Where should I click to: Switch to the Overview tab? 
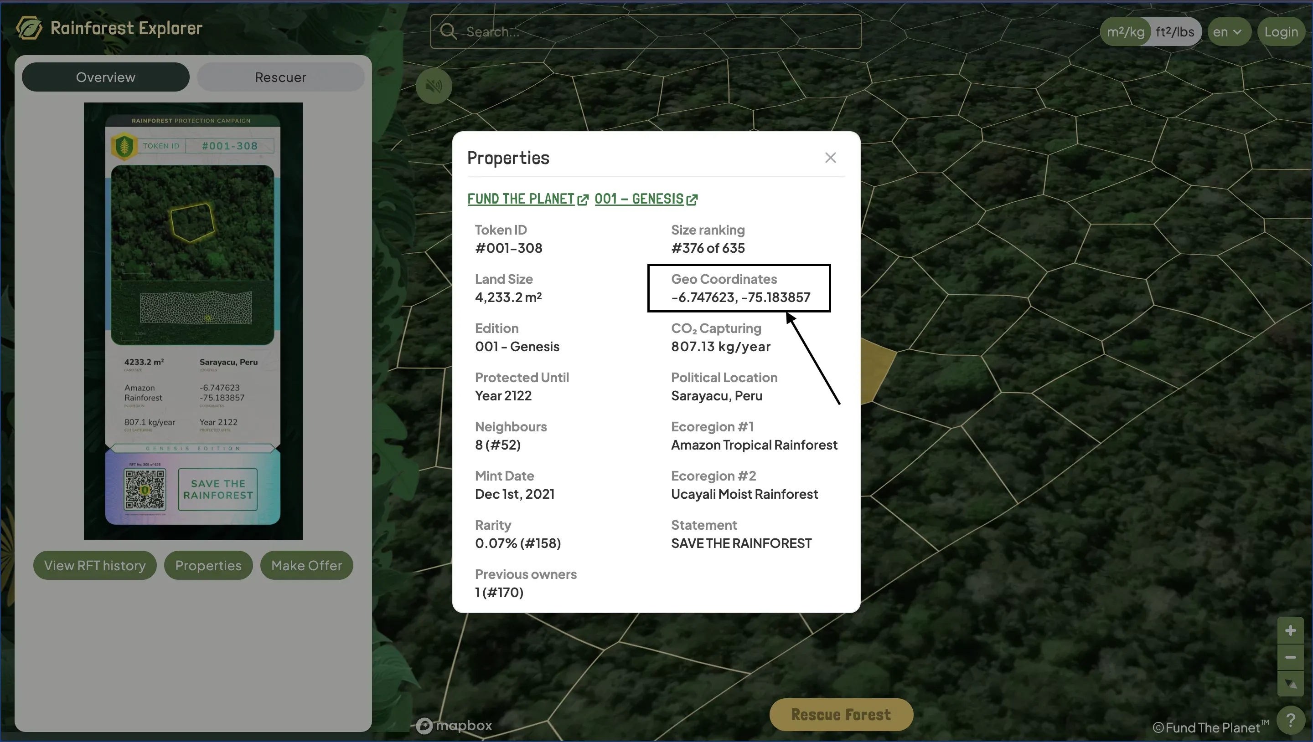[x=106, y=77]
